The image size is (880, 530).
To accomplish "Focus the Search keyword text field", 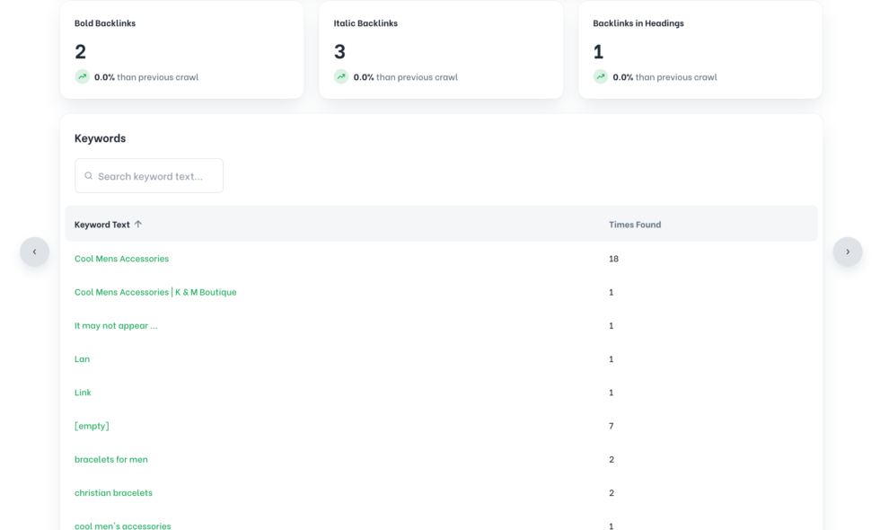I will 149,176.
